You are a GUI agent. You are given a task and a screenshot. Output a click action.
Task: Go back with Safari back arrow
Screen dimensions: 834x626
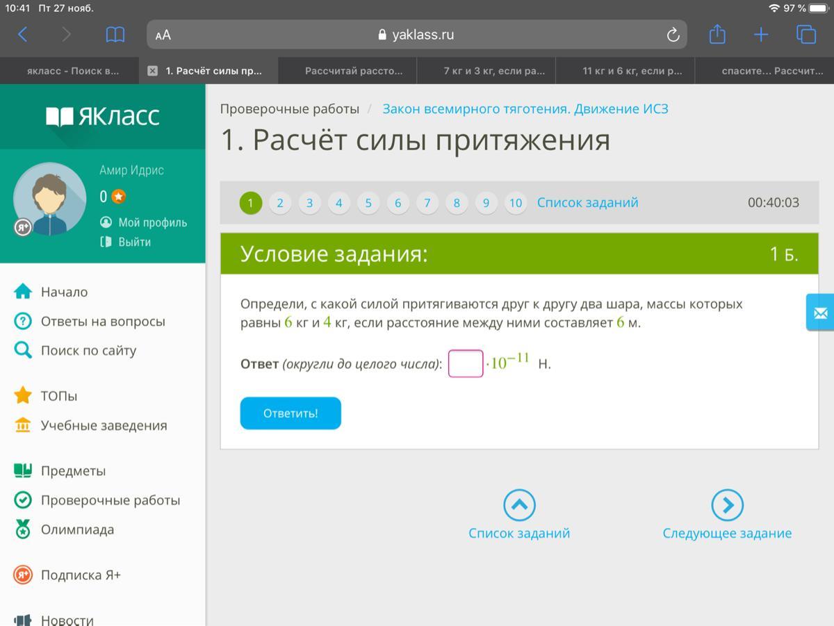(22, 35)
